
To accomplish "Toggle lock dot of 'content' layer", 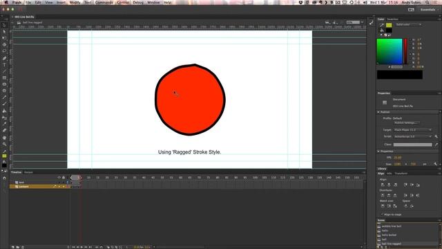I will click(x=64, y=186).
